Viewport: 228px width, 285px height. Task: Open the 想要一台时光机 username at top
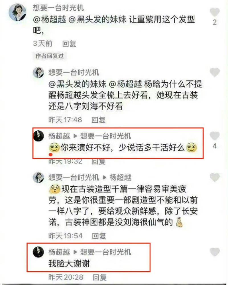click(58, 8)
